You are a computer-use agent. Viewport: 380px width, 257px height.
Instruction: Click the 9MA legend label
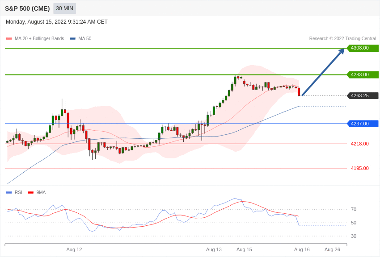pyautogui.click(x=41, y=192)
